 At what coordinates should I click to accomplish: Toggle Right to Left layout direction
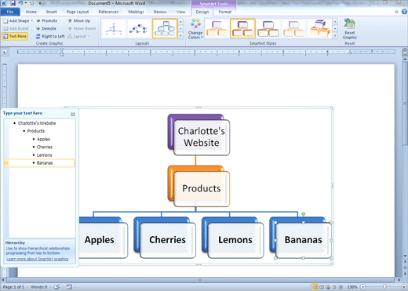(x=50, y=36)
